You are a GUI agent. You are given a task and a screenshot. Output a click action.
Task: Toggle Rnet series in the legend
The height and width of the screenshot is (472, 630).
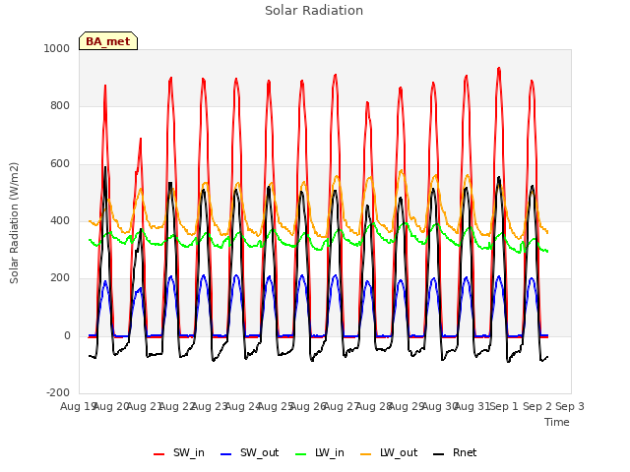[x=455, y=452]
